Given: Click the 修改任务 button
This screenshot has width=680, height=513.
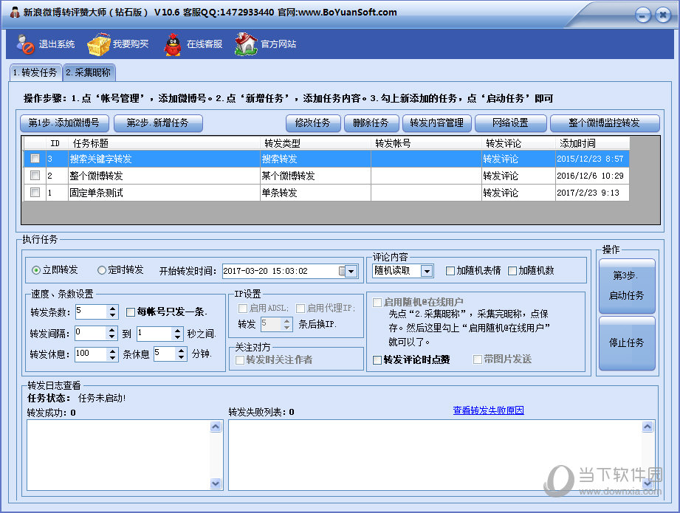Looking at the screenshot, I should (x=312, y=123).
